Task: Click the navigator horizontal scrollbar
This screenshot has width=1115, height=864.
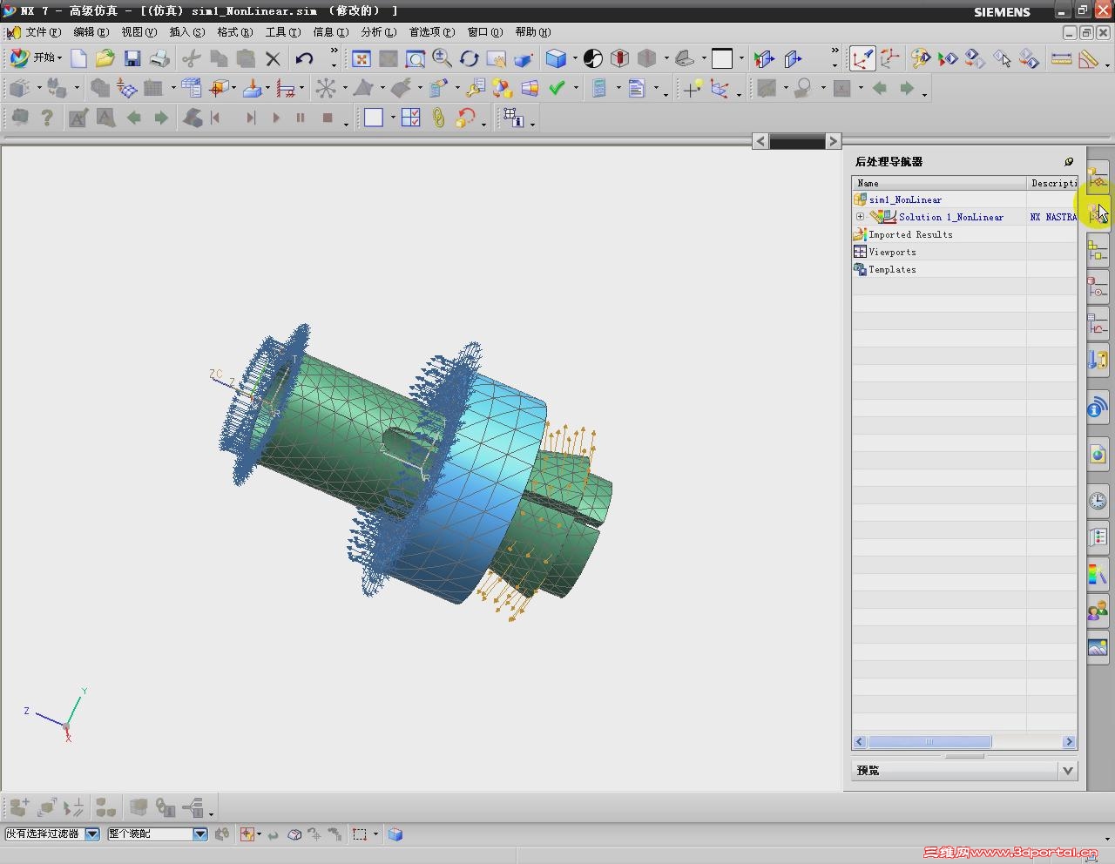Action: pos(929,742)
